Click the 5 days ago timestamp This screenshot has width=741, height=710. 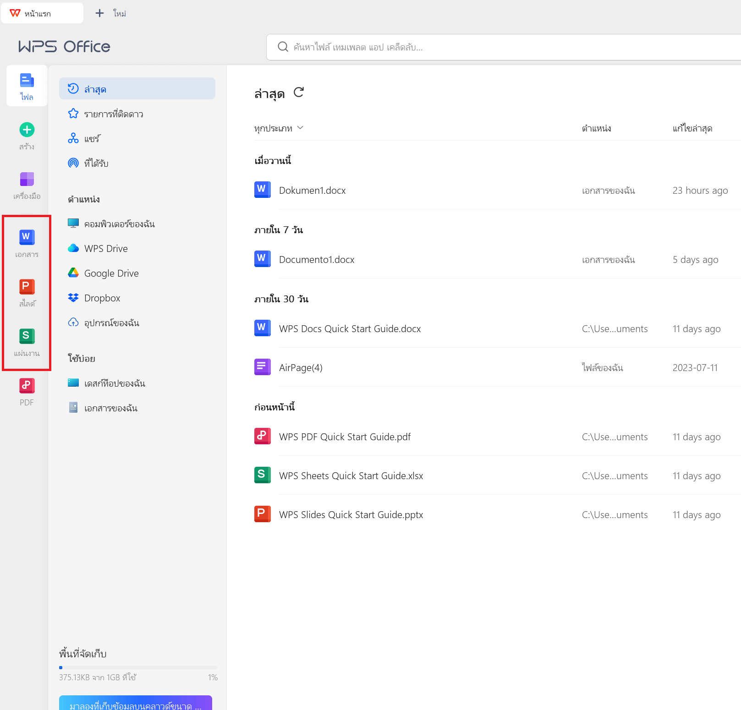click(x=695, y=259)
